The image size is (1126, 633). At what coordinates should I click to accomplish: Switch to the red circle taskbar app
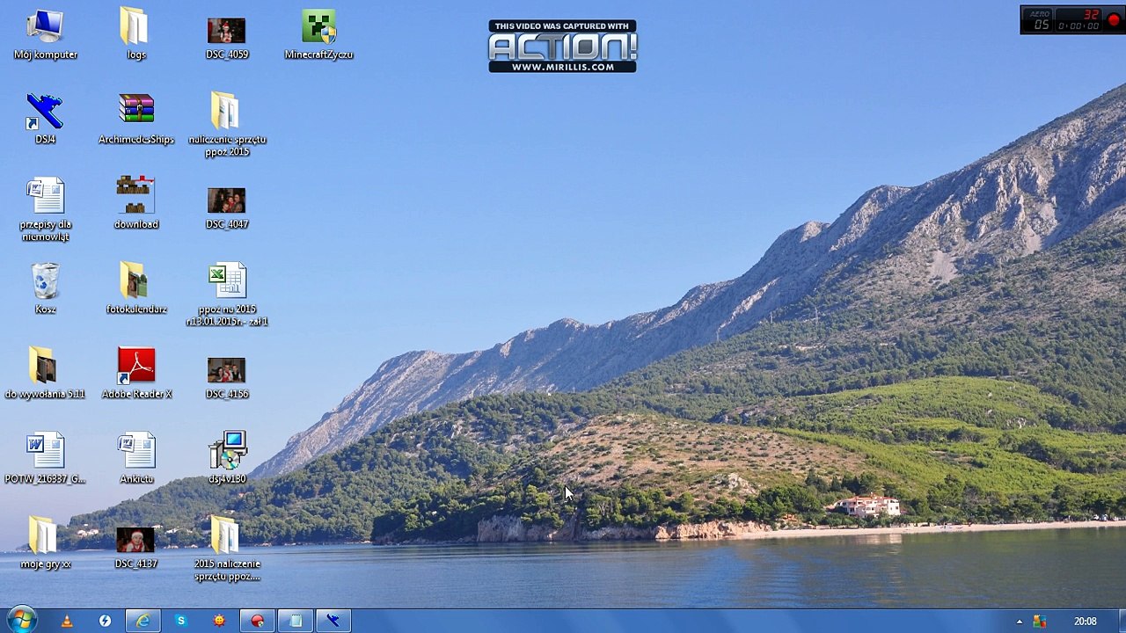click(257, 621)
